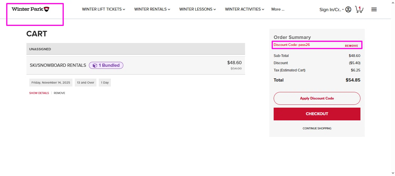The width and height of the screenshot is (395, 176).
Task: Click the $54.85 total amount
Action: click(x=353, y=80)
